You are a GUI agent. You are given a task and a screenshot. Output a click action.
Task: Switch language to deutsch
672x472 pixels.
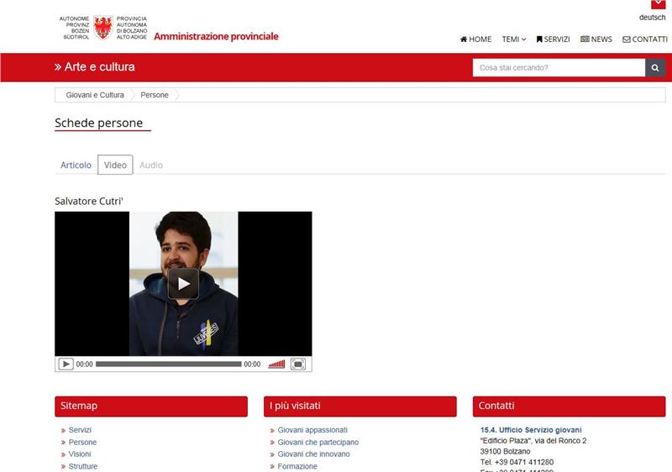[652, 18]
